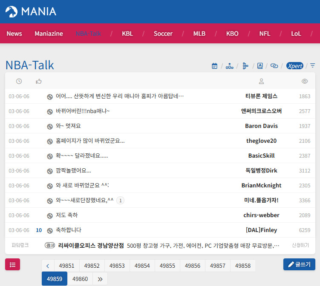Go to page 49856

193,266
